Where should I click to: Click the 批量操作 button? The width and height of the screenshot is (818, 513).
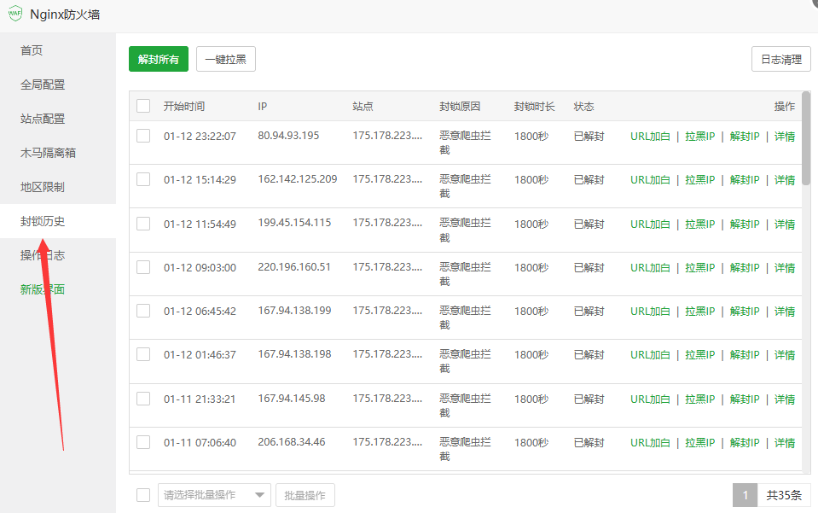coord(305,495)
